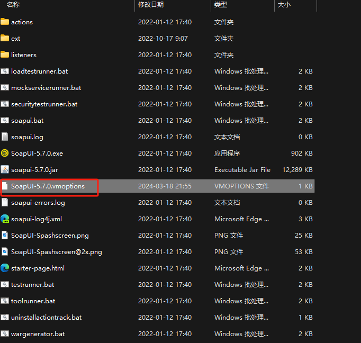Sort files by the 类型 column header
This screenshot has width=361, height=343.
[221, 4]
